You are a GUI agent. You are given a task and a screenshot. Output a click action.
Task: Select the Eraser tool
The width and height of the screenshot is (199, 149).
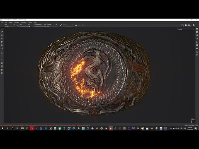(x=2, y=32)
